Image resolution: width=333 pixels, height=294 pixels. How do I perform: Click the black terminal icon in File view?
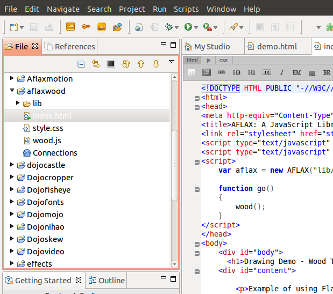(111, 64)
